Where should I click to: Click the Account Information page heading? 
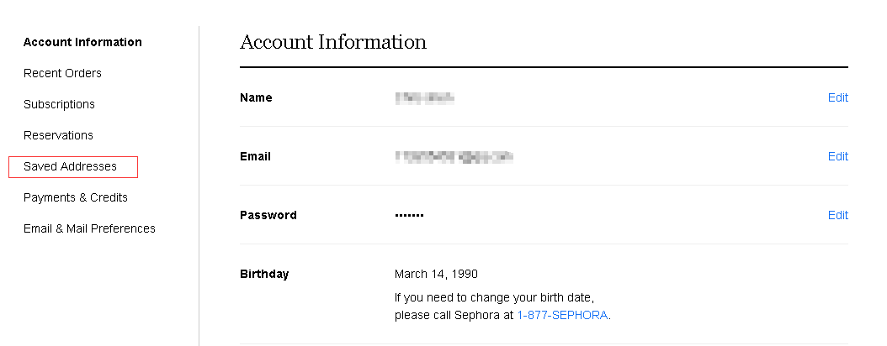pyautogui.click(x=333, y=42)
